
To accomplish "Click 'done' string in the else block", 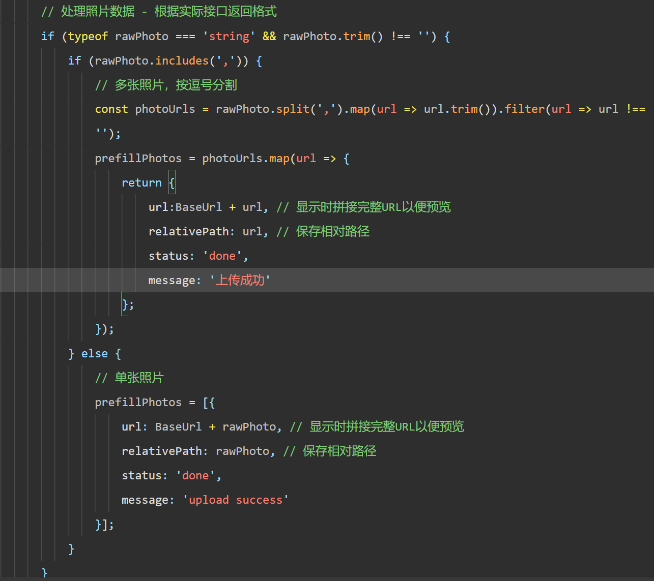I will (196, 475).
